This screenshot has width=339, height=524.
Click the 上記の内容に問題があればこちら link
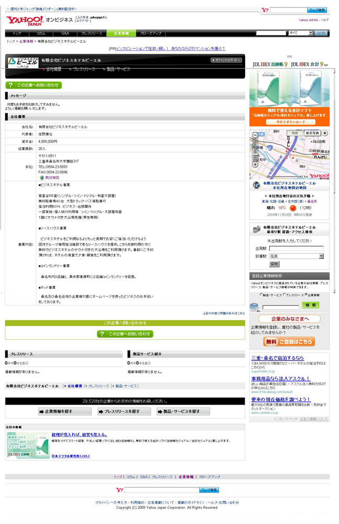coord(224,313)
